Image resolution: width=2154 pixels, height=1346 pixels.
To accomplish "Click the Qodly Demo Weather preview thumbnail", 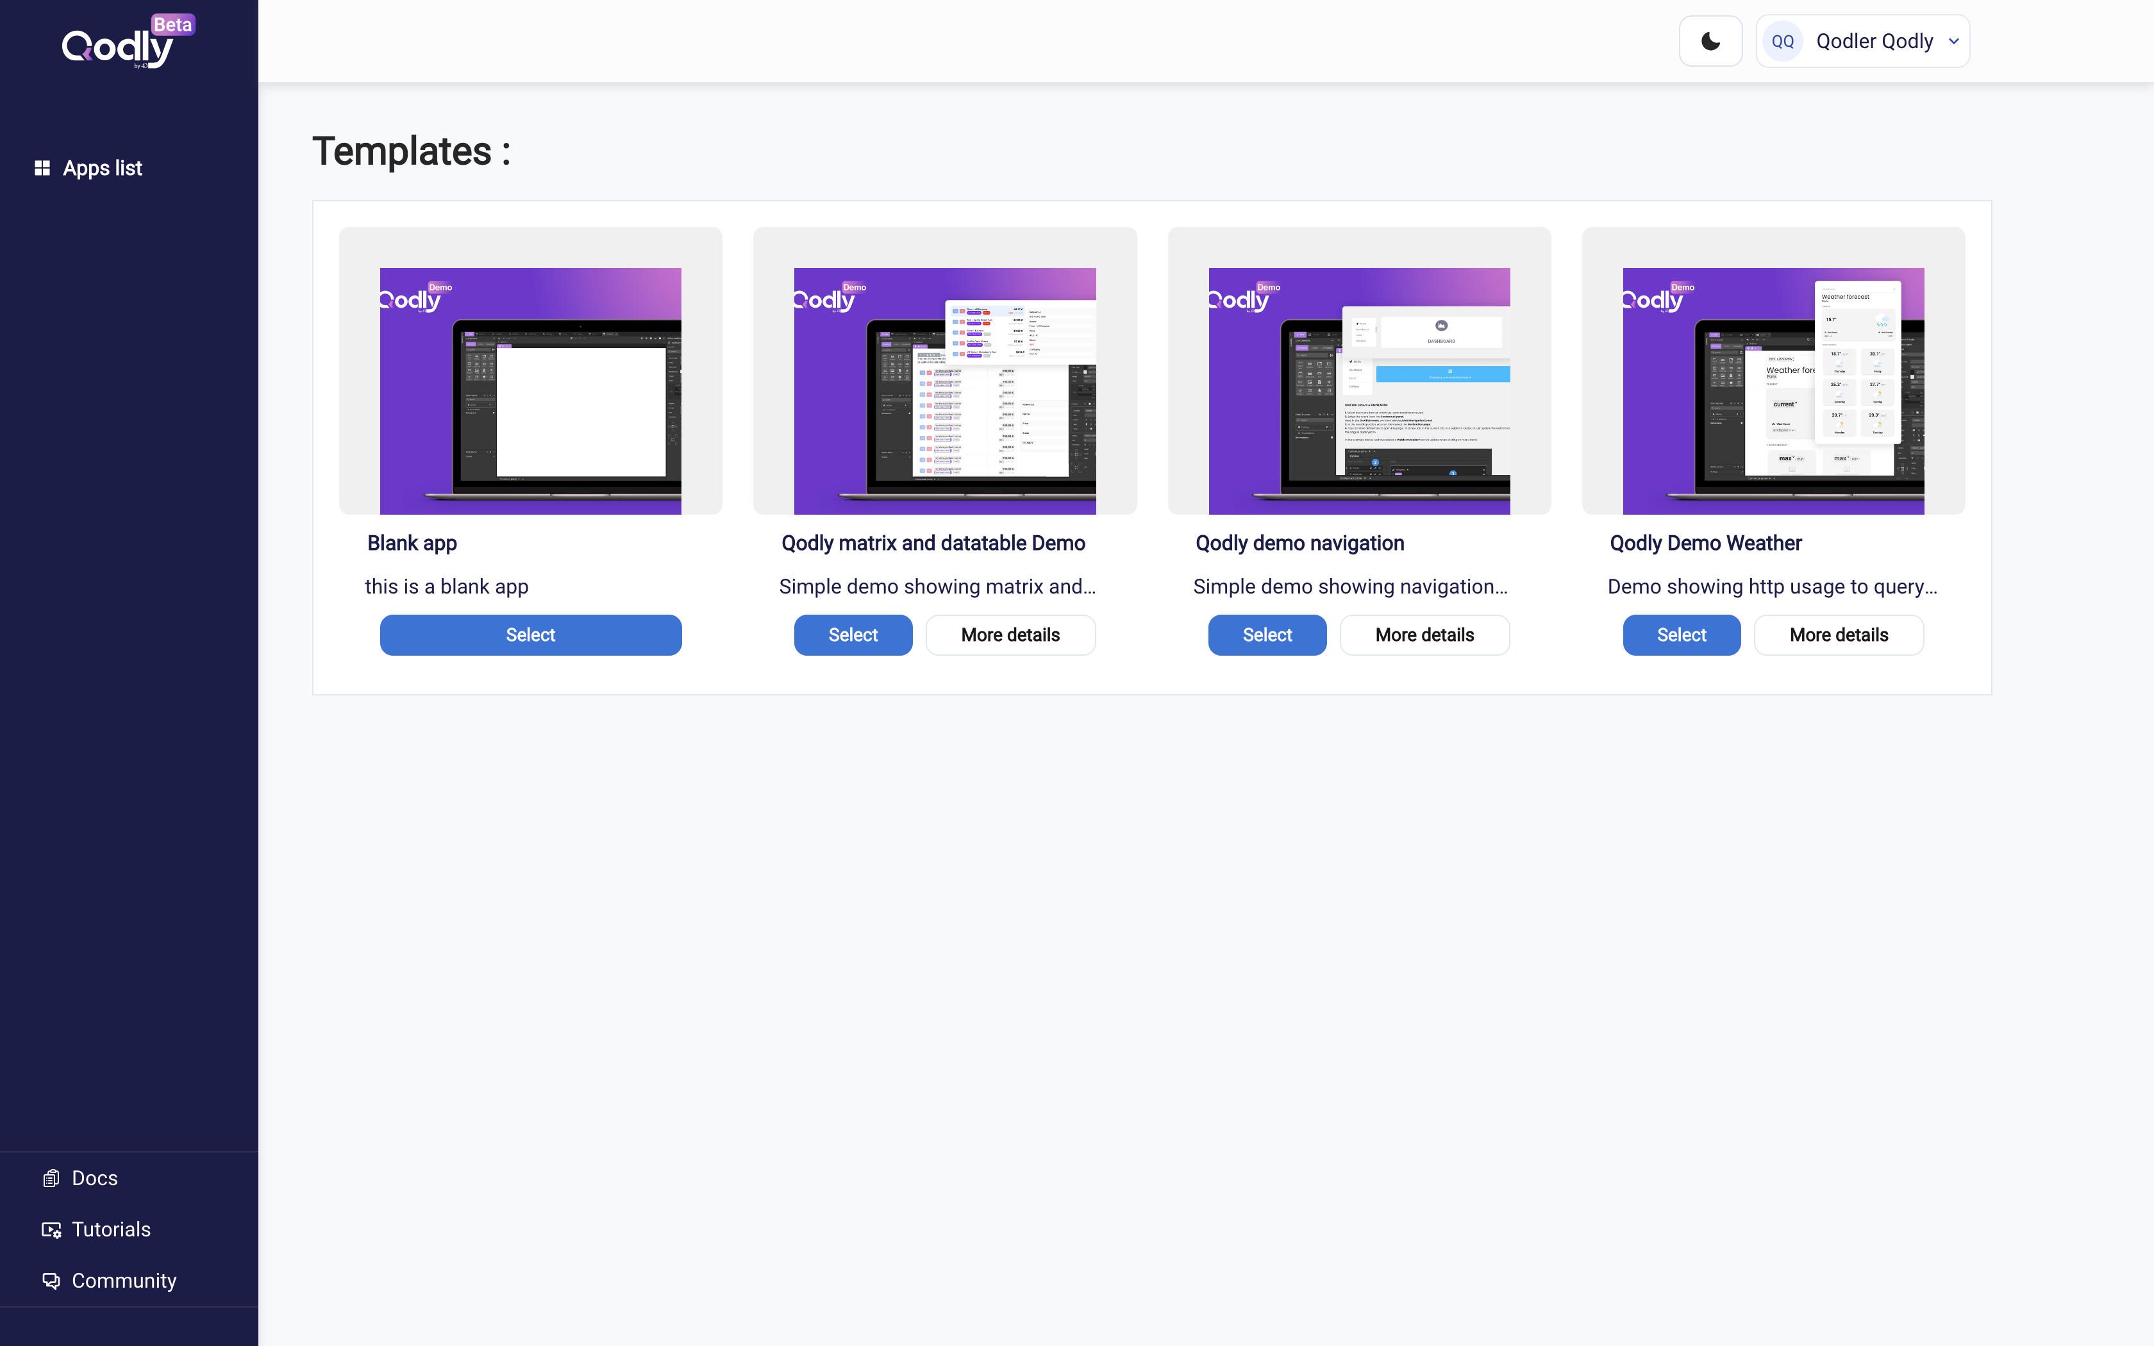I will pyautogui.click(x=1773, y=391).
